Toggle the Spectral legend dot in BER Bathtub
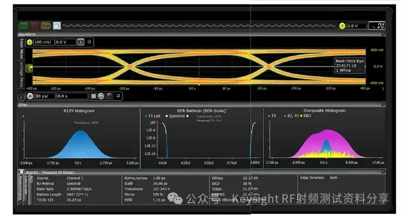402x215 pixels. (166, 116)
